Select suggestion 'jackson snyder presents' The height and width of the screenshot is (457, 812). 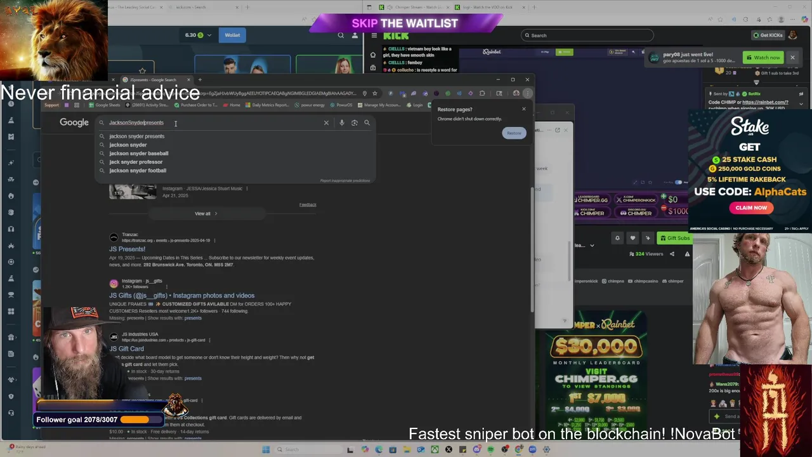click(136, 136)
